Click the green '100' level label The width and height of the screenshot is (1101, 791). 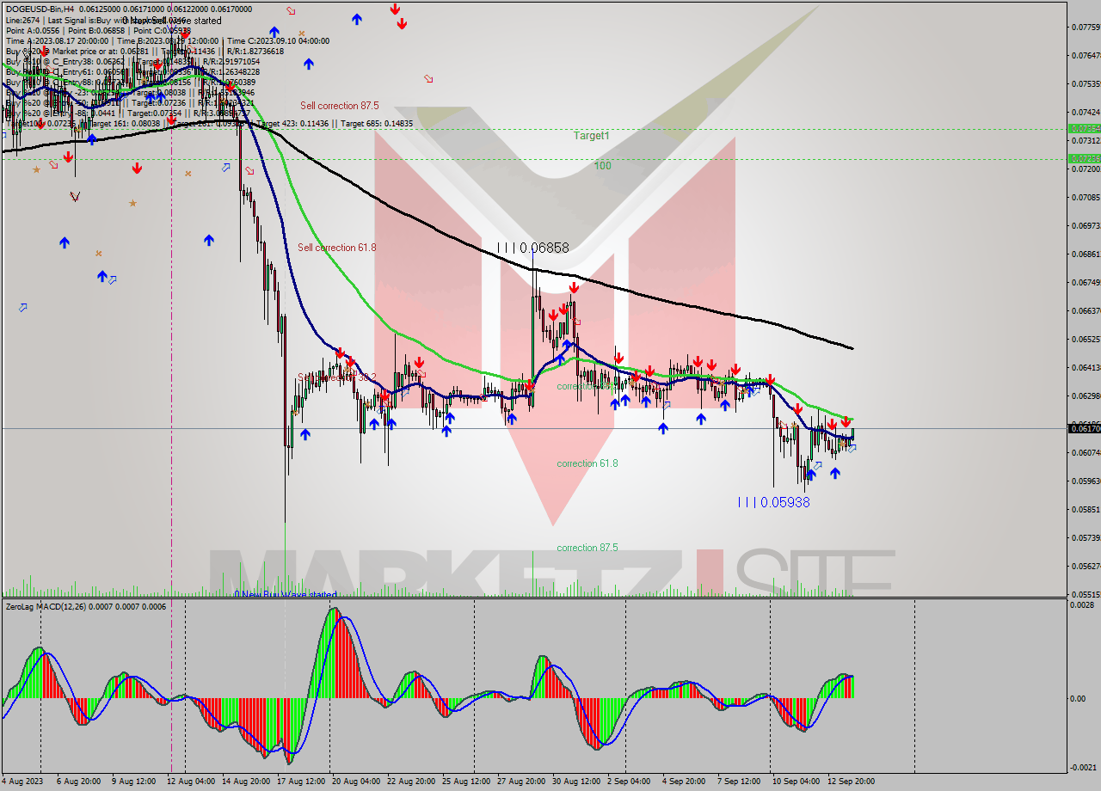(x=602, y=166)
